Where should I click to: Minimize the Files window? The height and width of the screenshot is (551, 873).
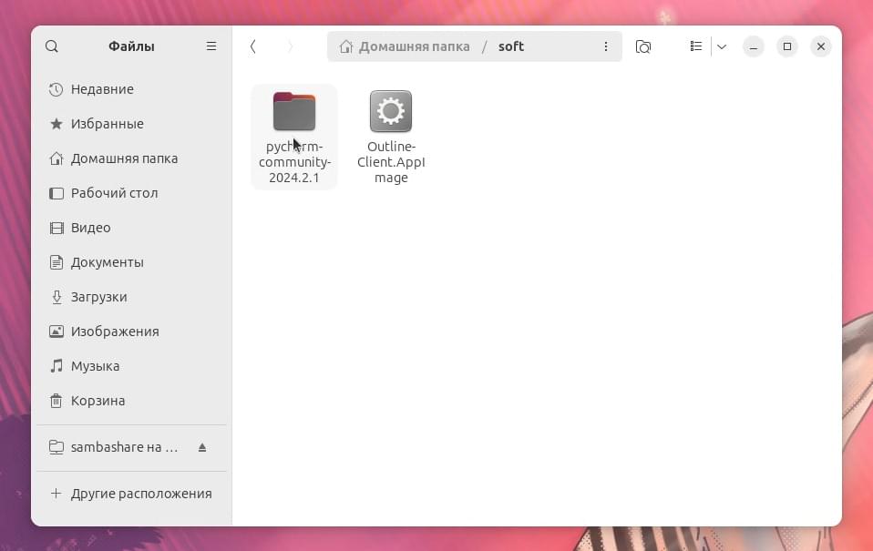(754, 46)
